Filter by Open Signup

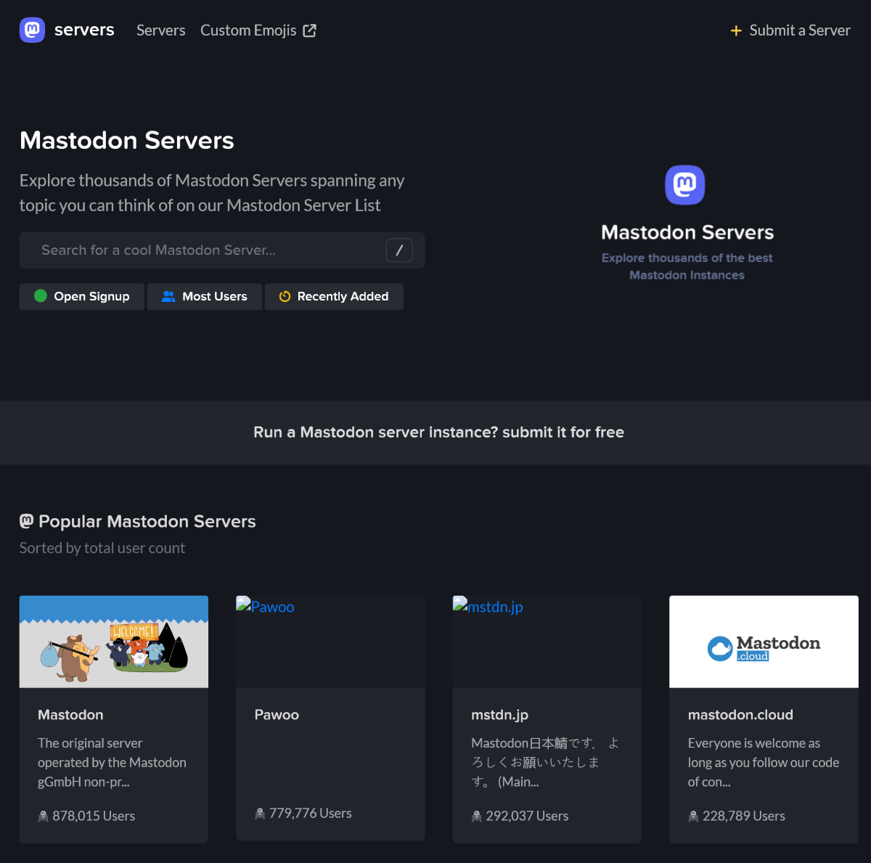tap(82, 296)
